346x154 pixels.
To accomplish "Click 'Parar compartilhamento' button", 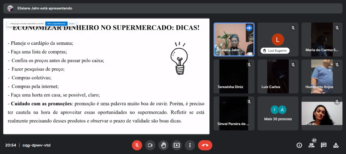I will pos(56,24).
